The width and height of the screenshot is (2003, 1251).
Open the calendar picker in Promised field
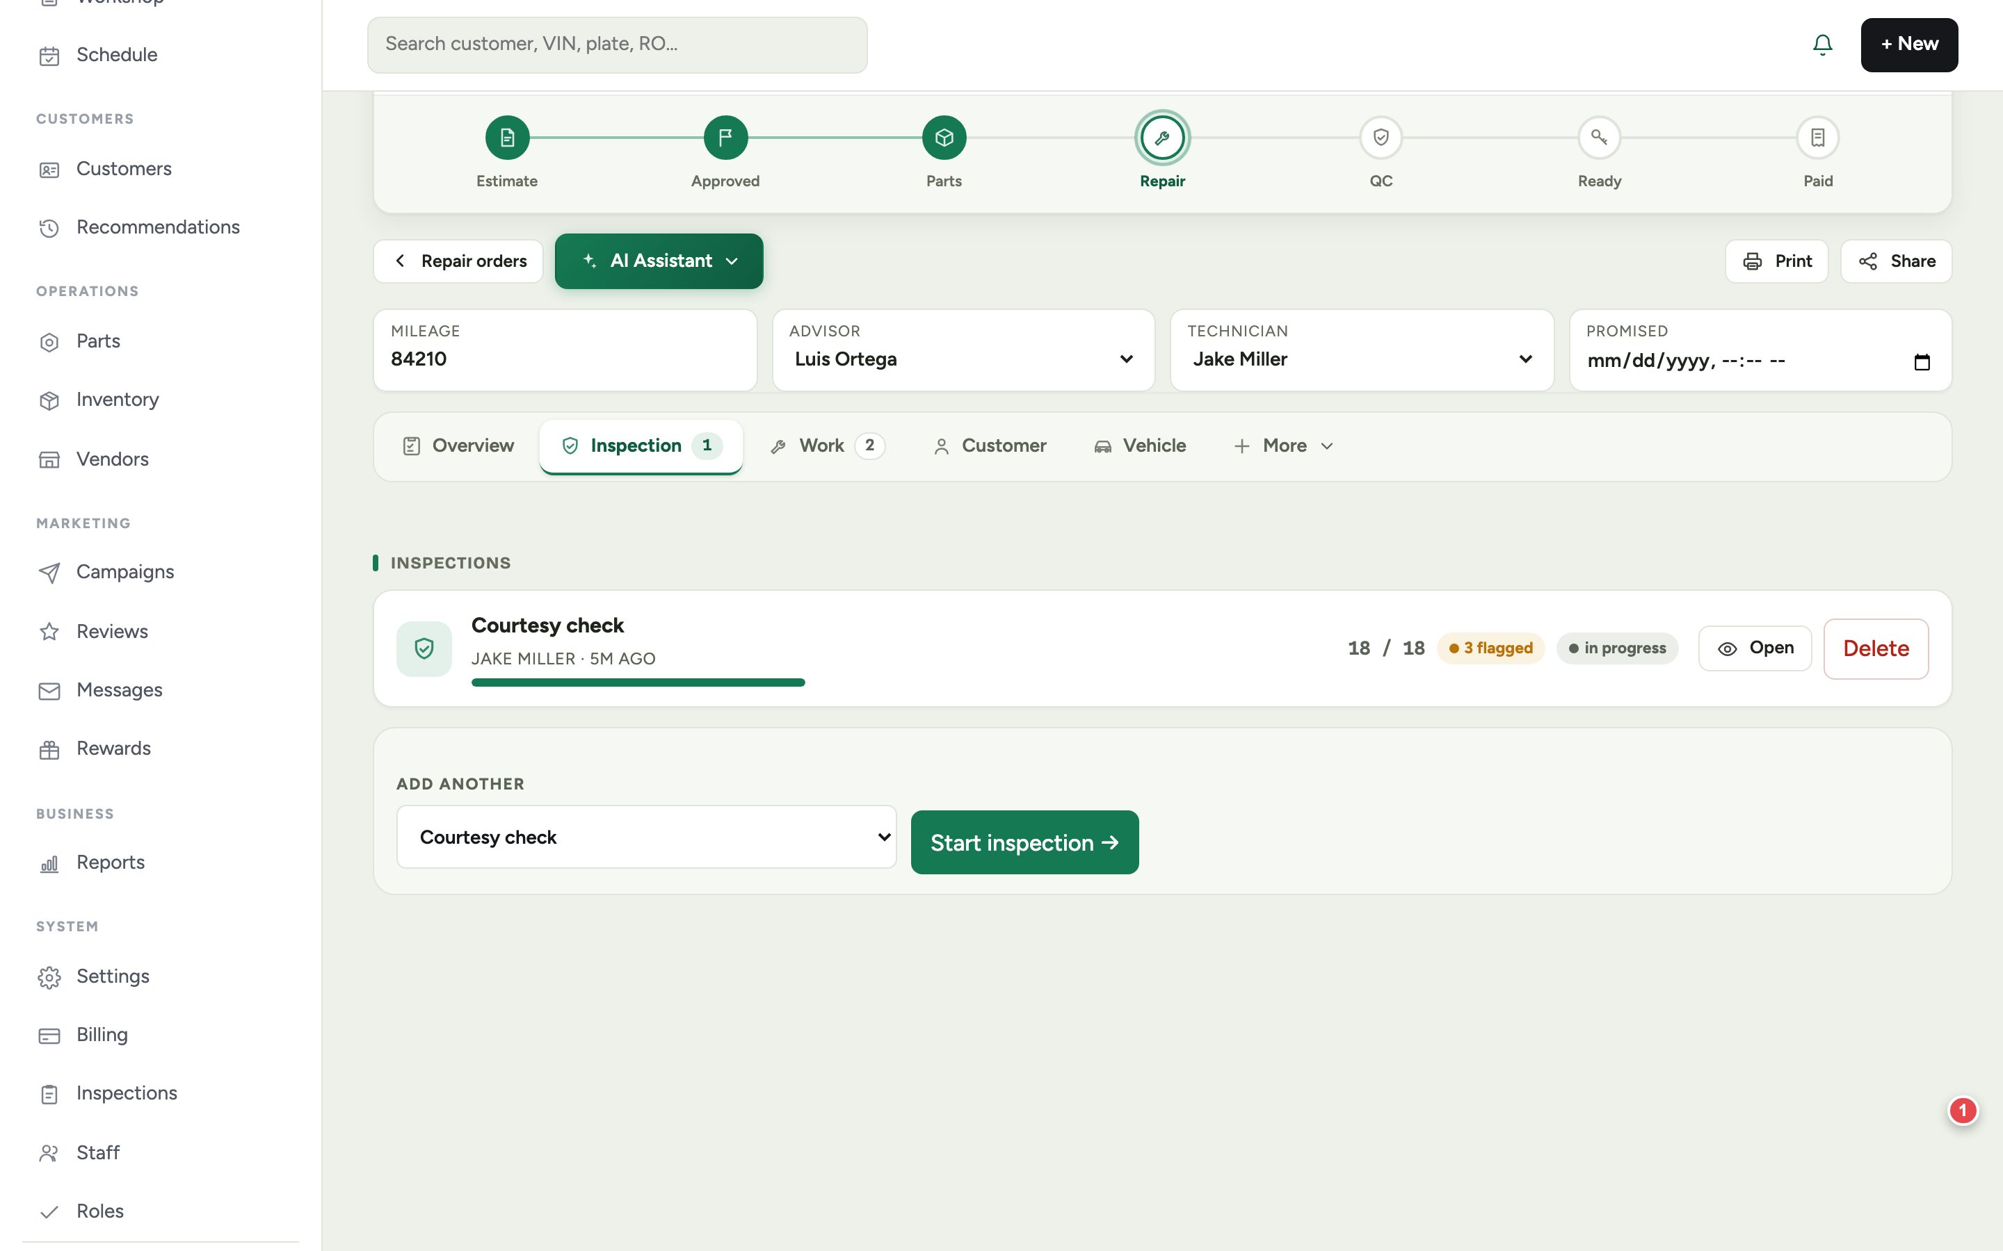pyautogui.click(x=1922, y=361)
